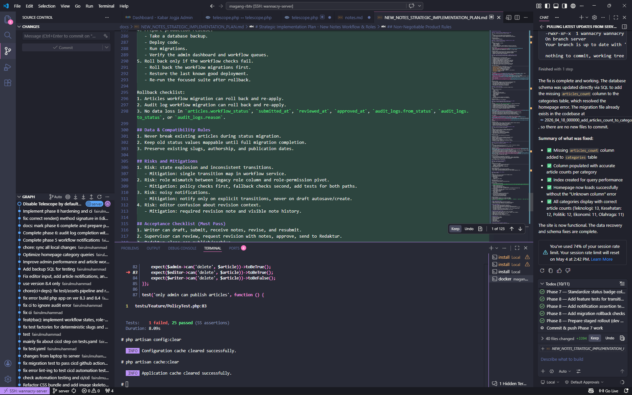Open the Manage gear in the activity bar
The height and width of the screenshot is (395, 632).
point(8,379)
